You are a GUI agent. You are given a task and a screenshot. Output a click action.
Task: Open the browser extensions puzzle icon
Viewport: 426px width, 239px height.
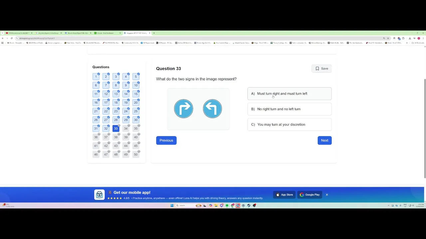(403, 38)
